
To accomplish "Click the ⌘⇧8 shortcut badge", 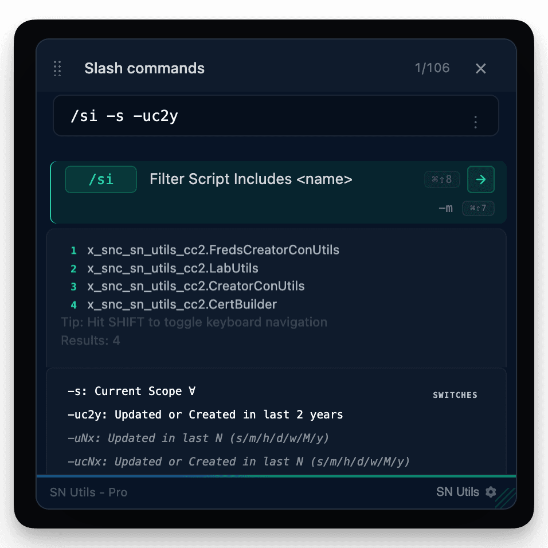I will (x=442, y=179).
